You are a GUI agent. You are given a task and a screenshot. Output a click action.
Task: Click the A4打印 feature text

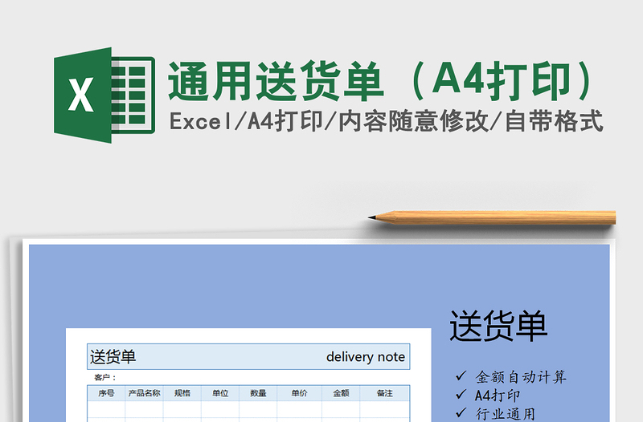[x=497, y=396]
